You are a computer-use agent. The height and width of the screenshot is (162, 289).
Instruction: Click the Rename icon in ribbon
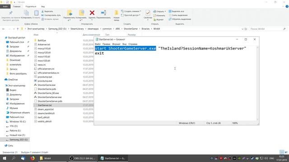click(x=103, y=13)
